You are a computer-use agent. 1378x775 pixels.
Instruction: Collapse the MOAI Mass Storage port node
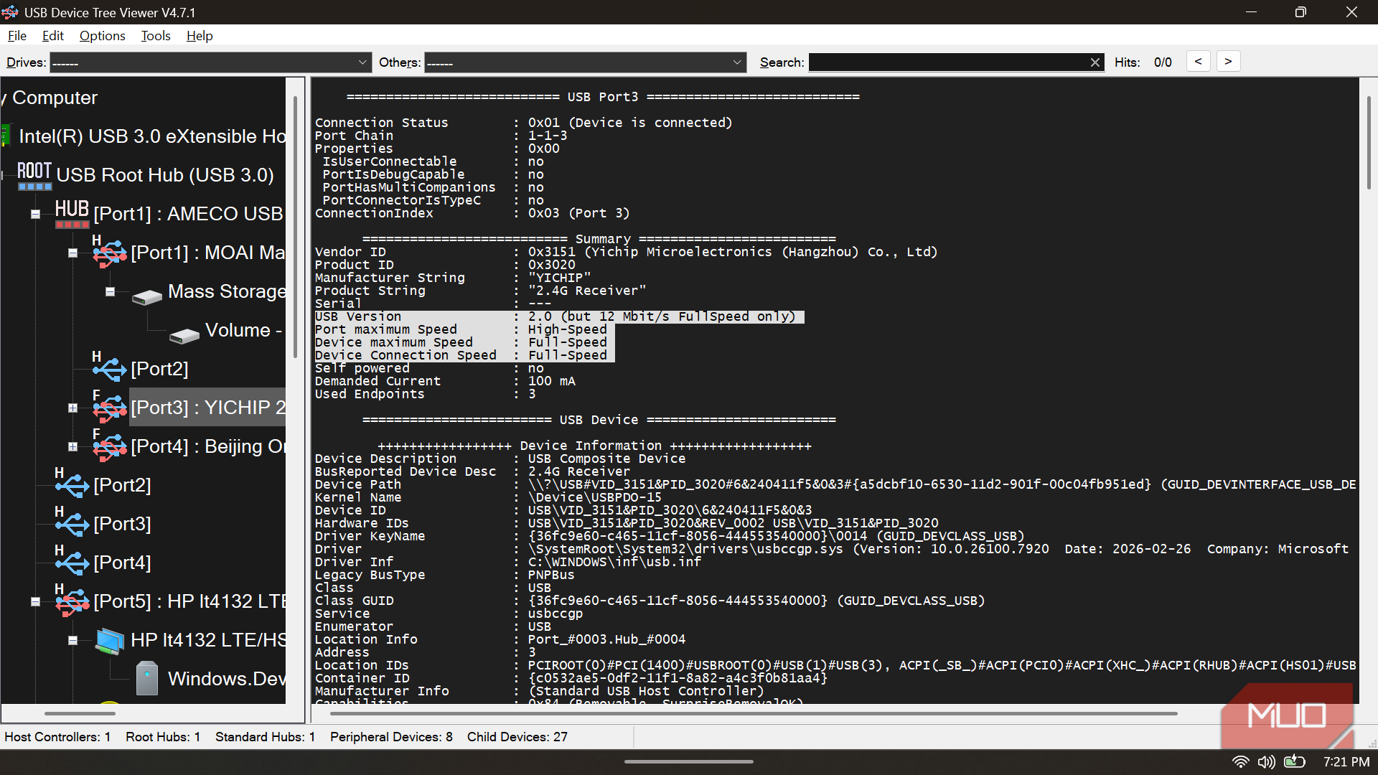coord(72,253)
